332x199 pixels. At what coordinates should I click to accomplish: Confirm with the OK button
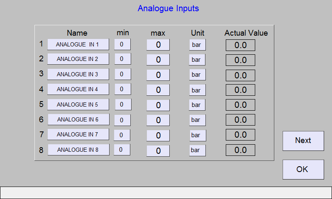[x=303, y=170]
